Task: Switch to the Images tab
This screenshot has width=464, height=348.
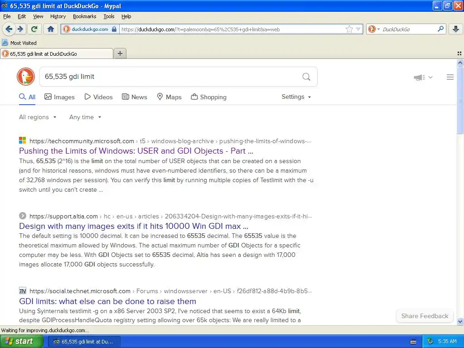Action: tap(59, 97)
